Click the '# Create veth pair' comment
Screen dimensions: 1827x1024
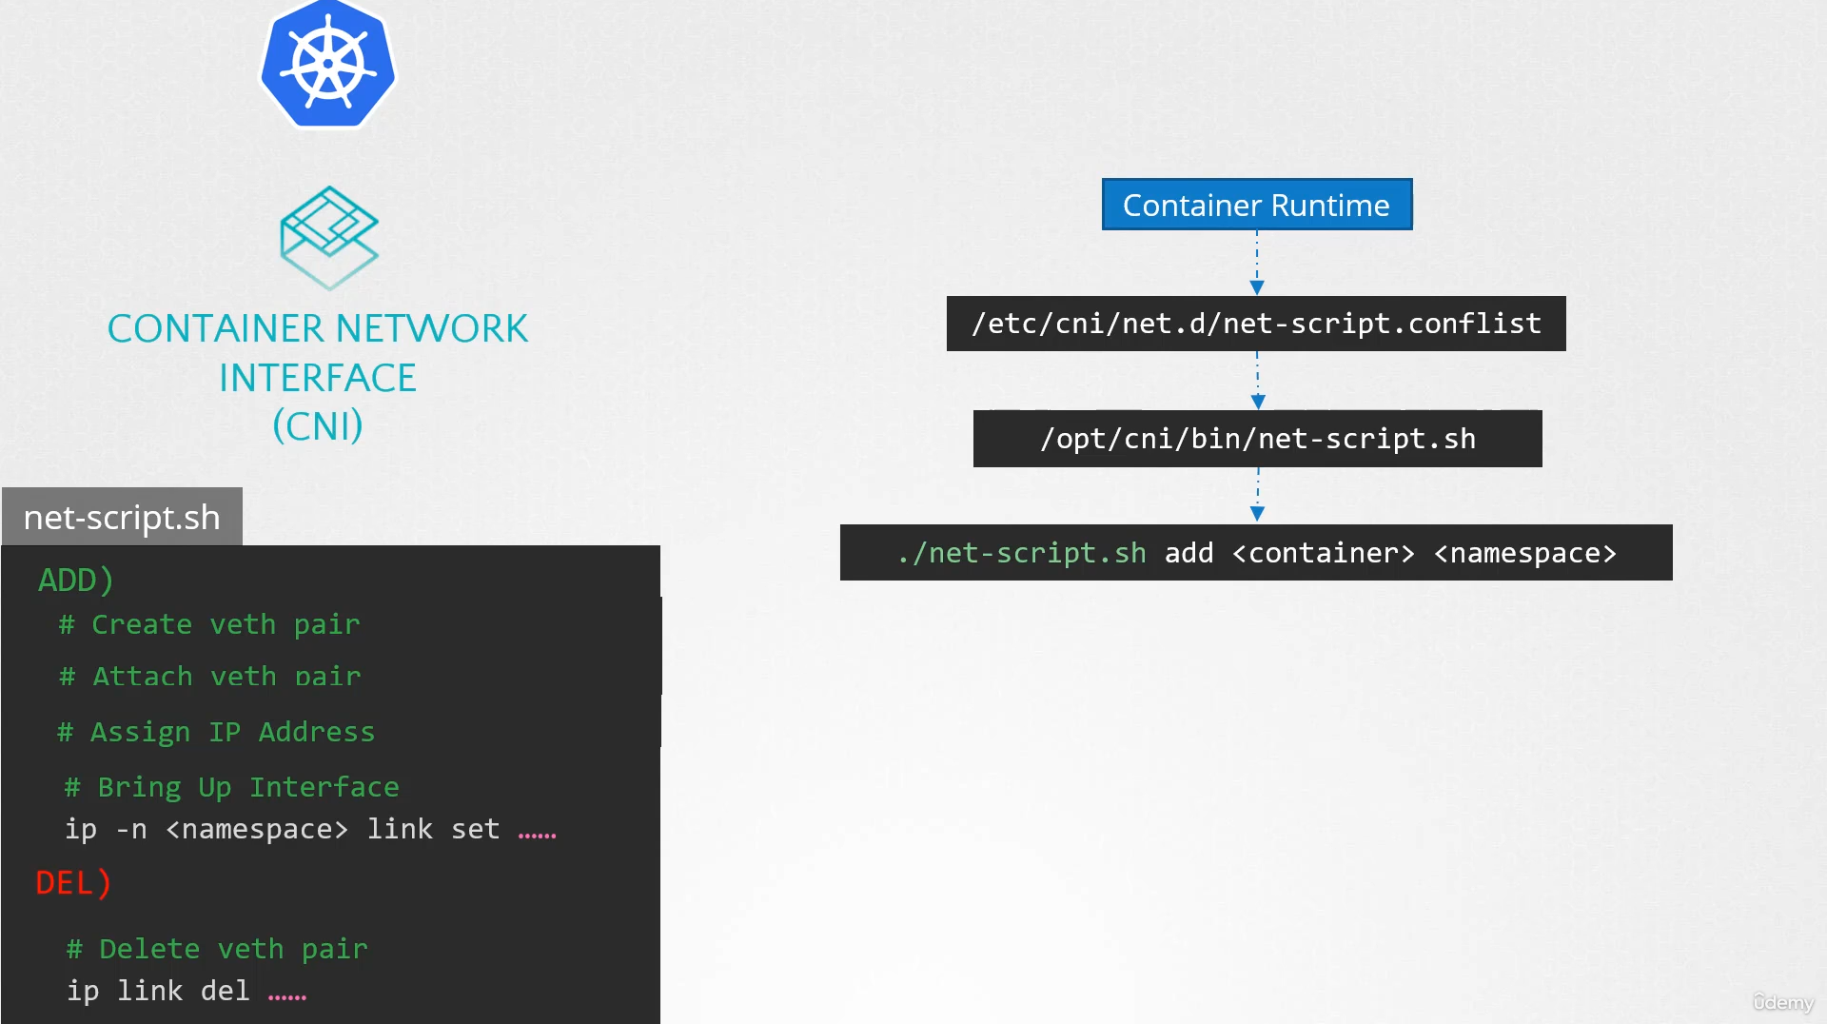pos(209,624)
